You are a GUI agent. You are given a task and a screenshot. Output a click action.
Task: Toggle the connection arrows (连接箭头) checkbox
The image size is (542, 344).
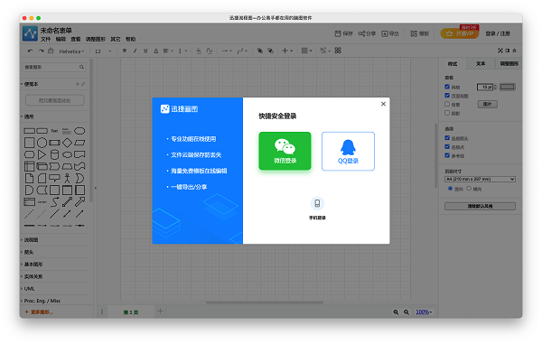point(447,138)
